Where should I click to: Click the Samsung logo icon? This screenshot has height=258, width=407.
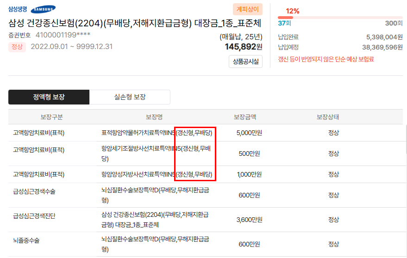[43, 9]
